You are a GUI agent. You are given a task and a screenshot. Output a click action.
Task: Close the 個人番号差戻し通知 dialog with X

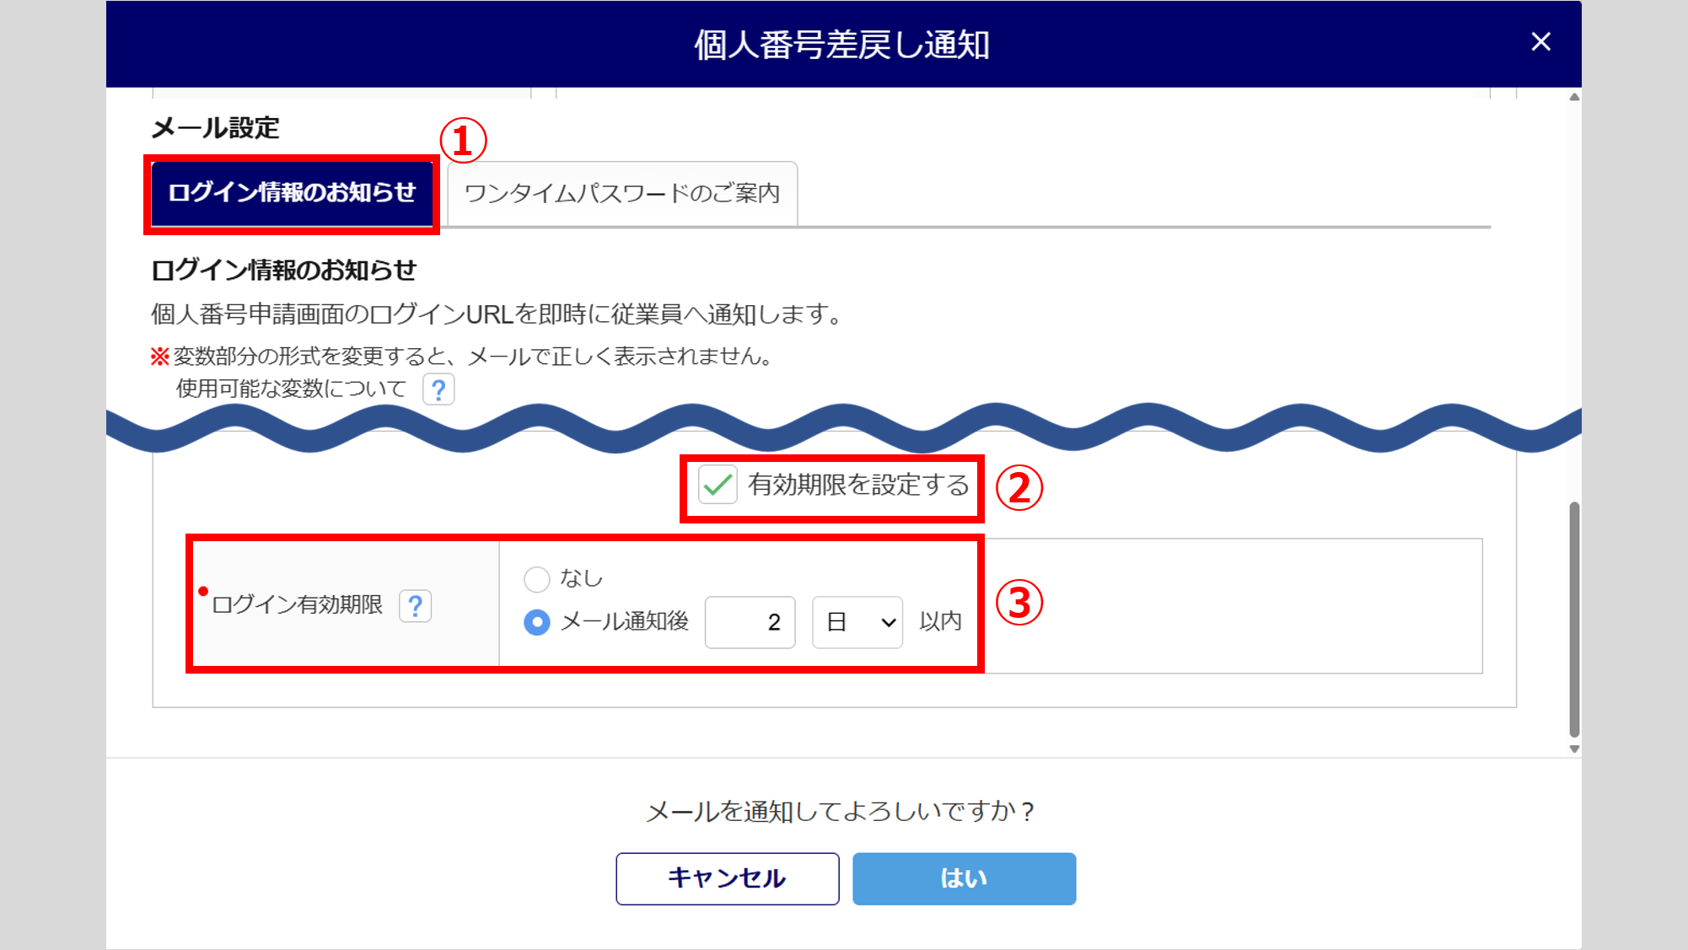pos(1540,42)
